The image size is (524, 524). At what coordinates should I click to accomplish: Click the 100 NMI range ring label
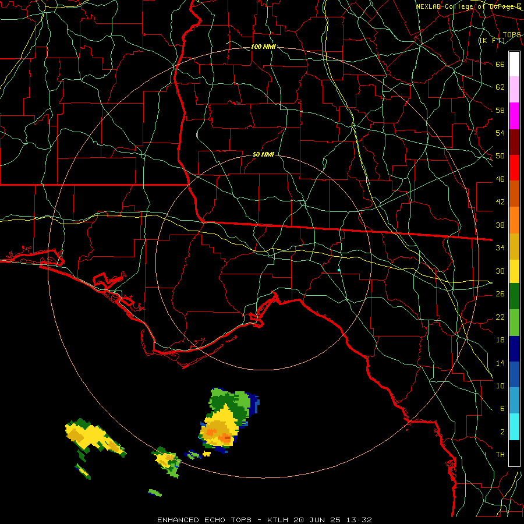263,47
